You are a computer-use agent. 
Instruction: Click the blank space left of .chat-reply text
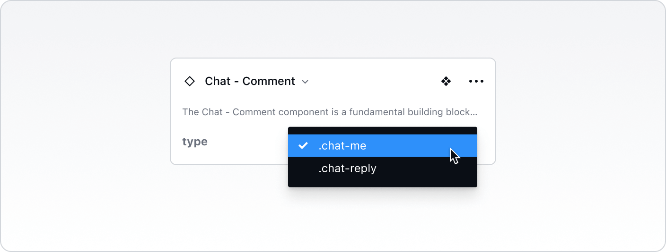click(x=303, y=168)
